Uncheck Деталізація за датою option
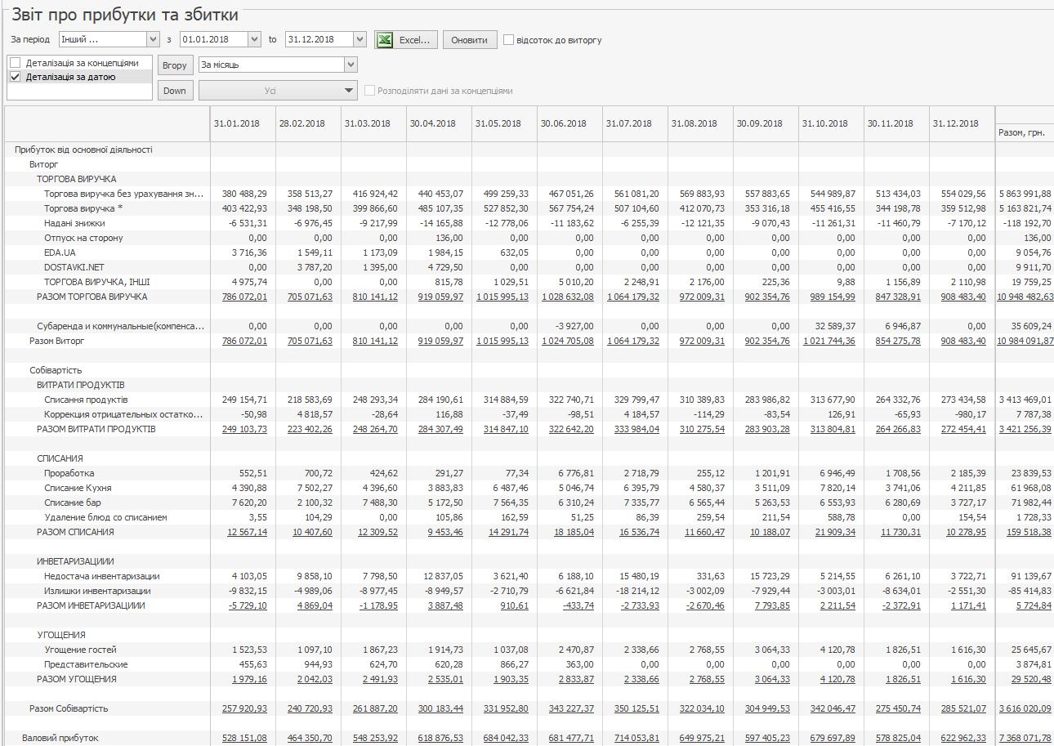Viewport: 1054px width, 746px height. click(x=15, y=77)
